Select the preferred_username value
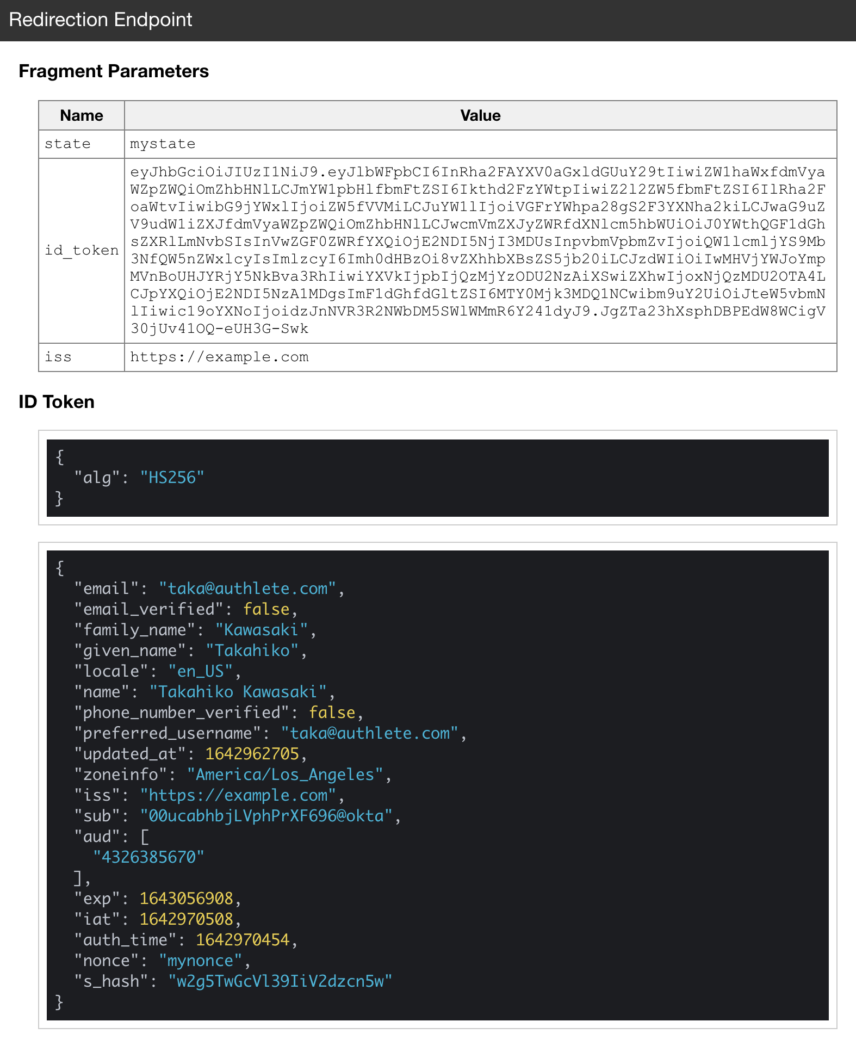 coord(370,733)
